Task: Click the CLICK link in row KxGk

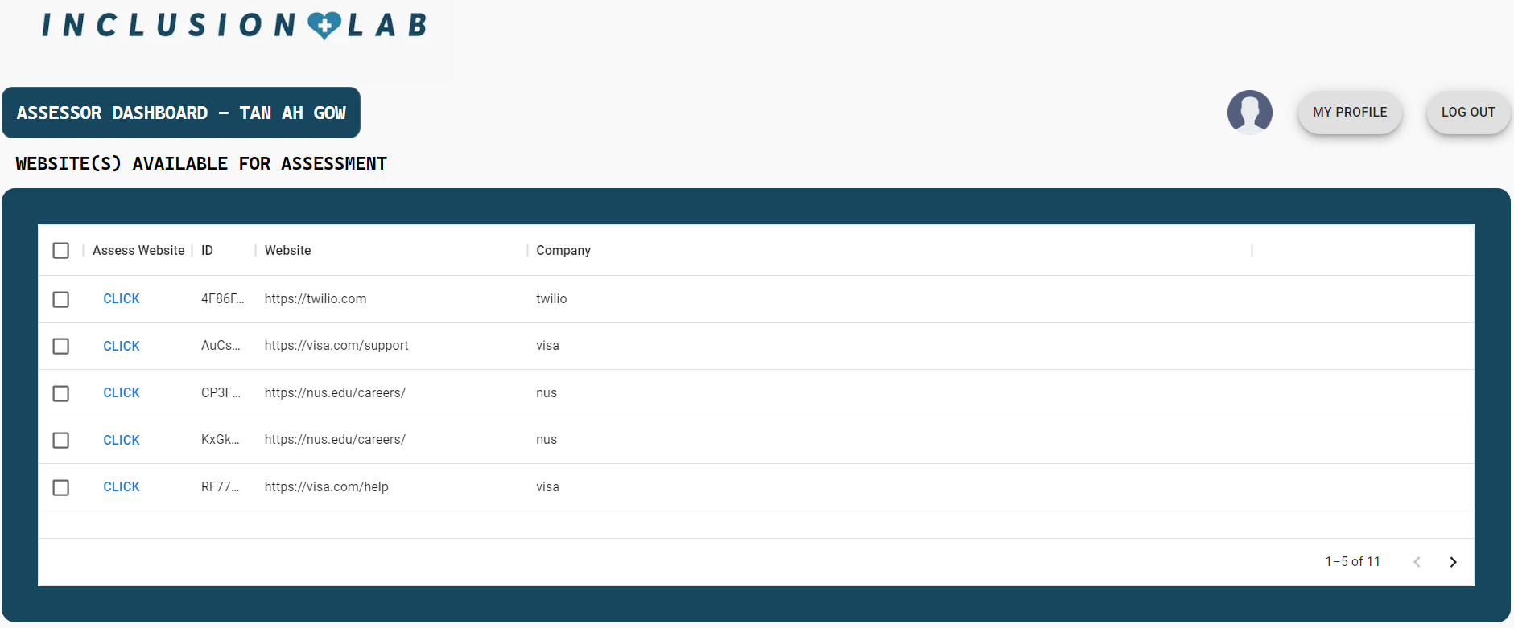Action: [x=122, y=440]
